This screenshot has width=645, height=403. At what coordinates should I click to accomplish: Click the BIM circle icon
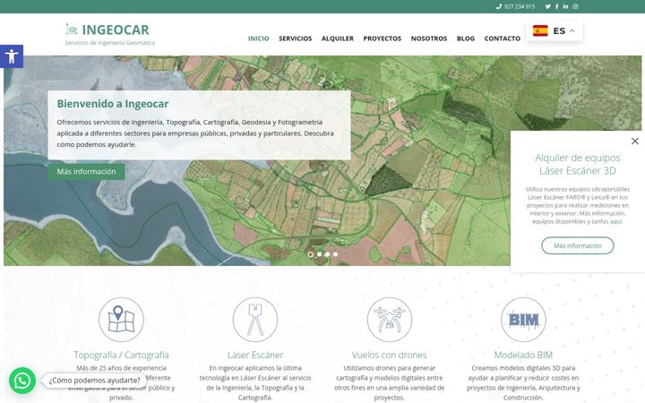pyautogui.click(x=523, y=320)
